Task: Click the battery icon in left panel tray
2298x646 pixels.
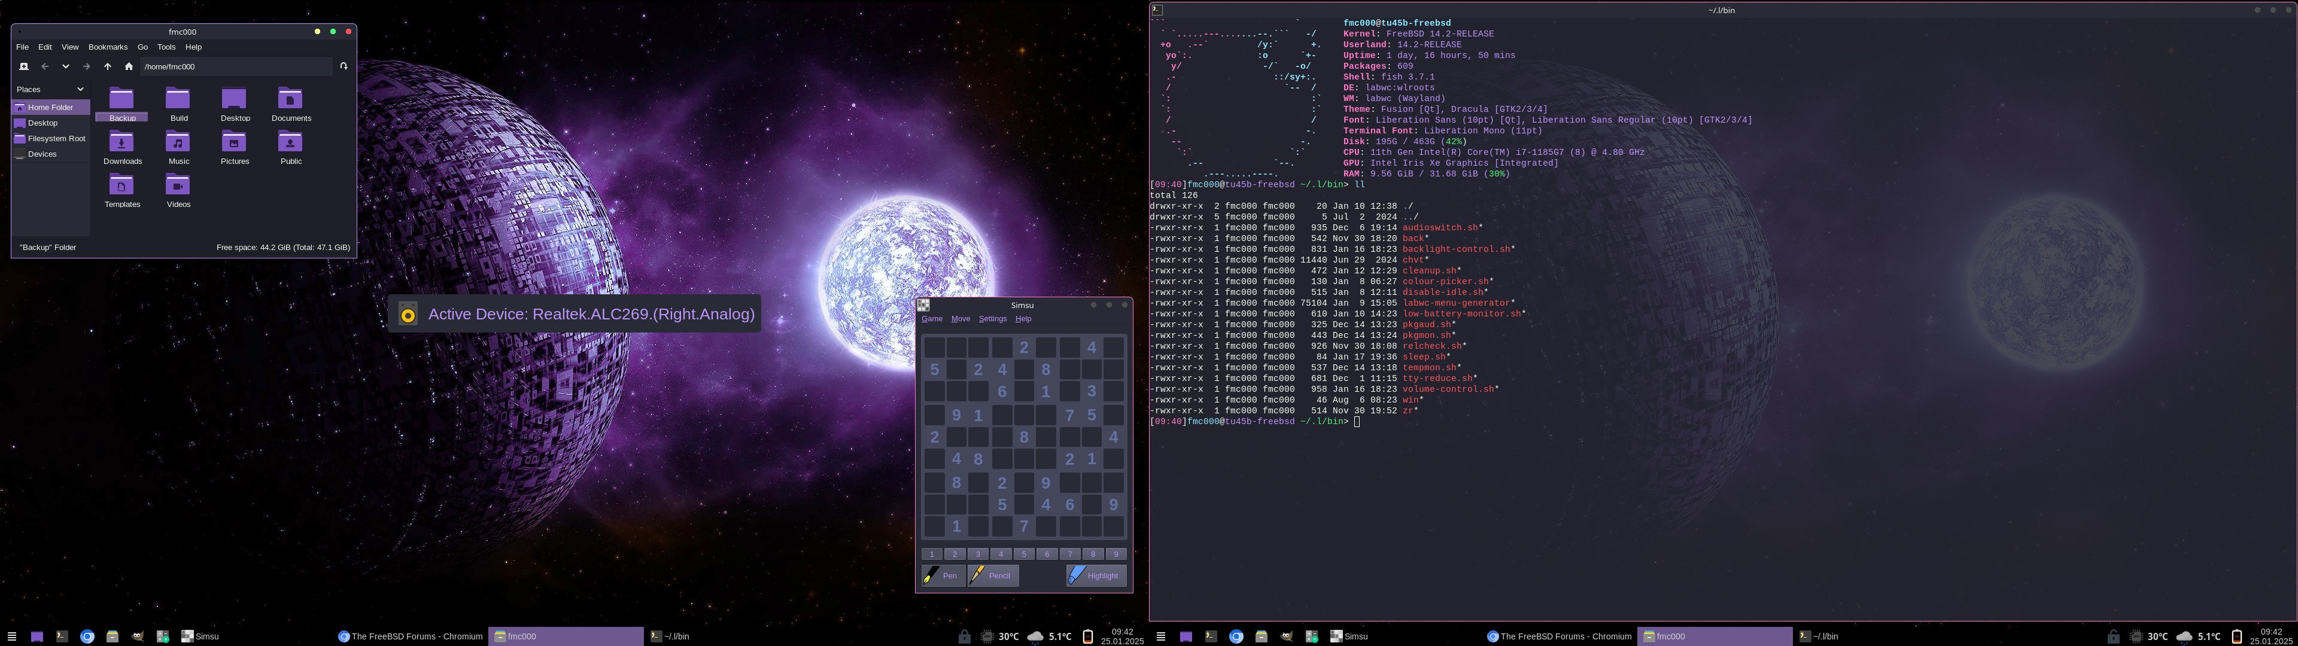Action: 1087,636
